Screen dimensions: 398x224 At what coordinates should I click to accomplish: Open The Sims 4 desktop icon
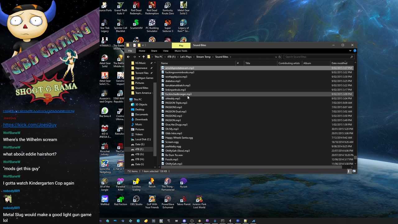click(x=105, y=113)
